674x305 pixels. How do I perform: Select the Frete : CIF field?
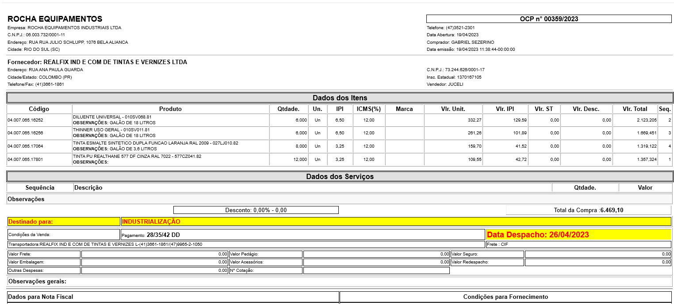pos(578,244)
